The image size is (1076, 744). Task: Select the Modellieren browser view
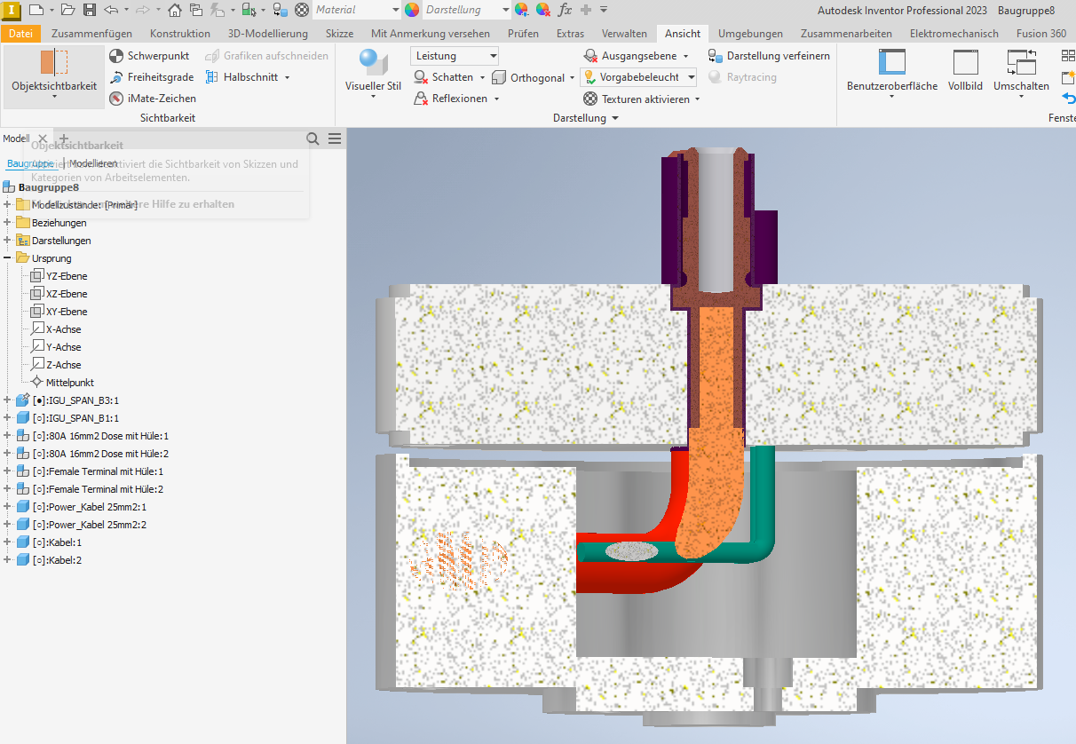point(94,163)
